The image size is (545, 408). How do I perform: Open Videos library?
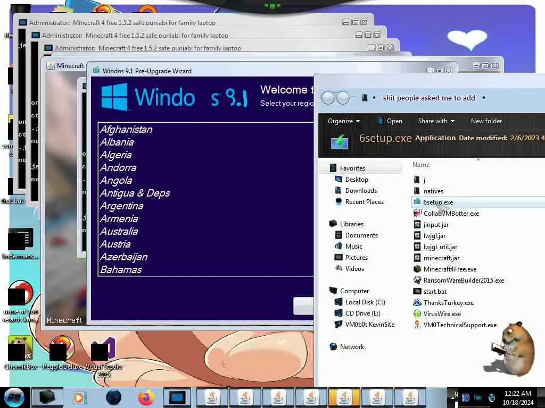pyautogui.click(x=354, y=268)
